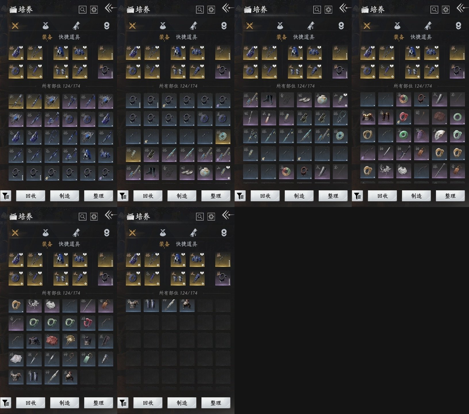
Task: Open scroll category tab in mostly empty panel
Action: [x=193, y=233]
